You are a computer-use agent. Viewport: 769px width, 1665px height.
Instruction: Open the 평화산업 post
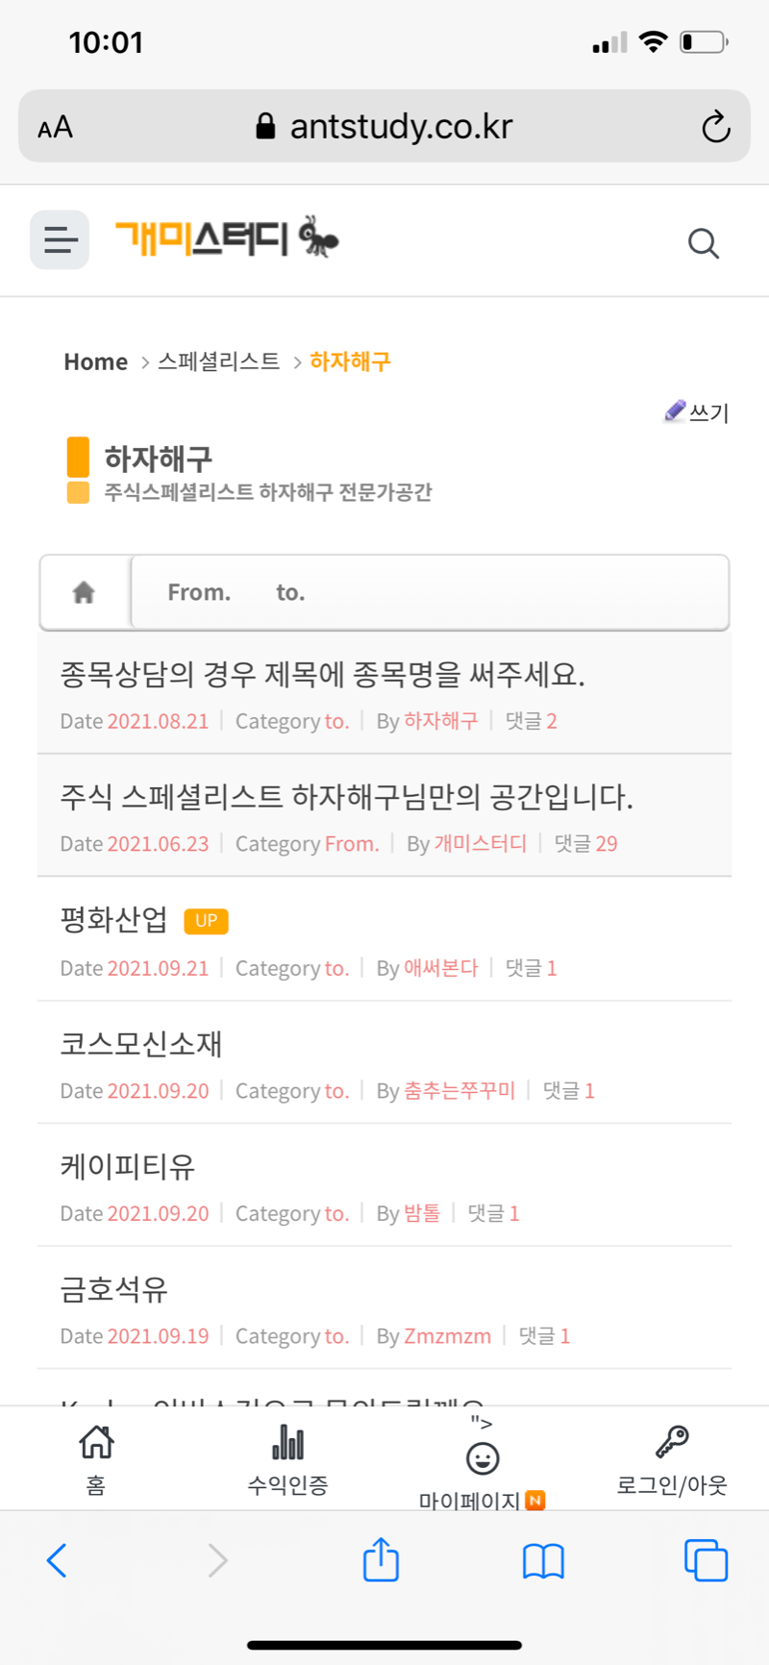(113, 920)
